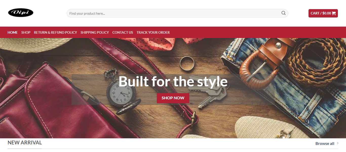
Task: Click the chevron beside Browse all
Action: point(338,143)
